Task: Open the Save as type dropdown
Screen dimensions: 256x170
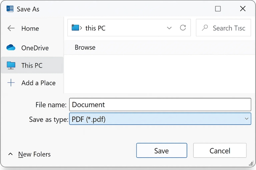Action: (247, 119)
